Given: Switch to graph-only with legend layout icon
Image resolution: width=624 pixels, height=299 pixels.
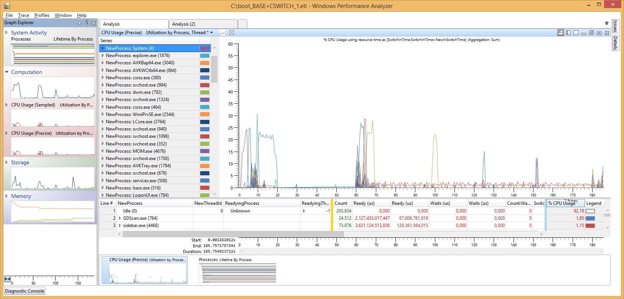Looking at the screenshot, I should tap(568, 33).
